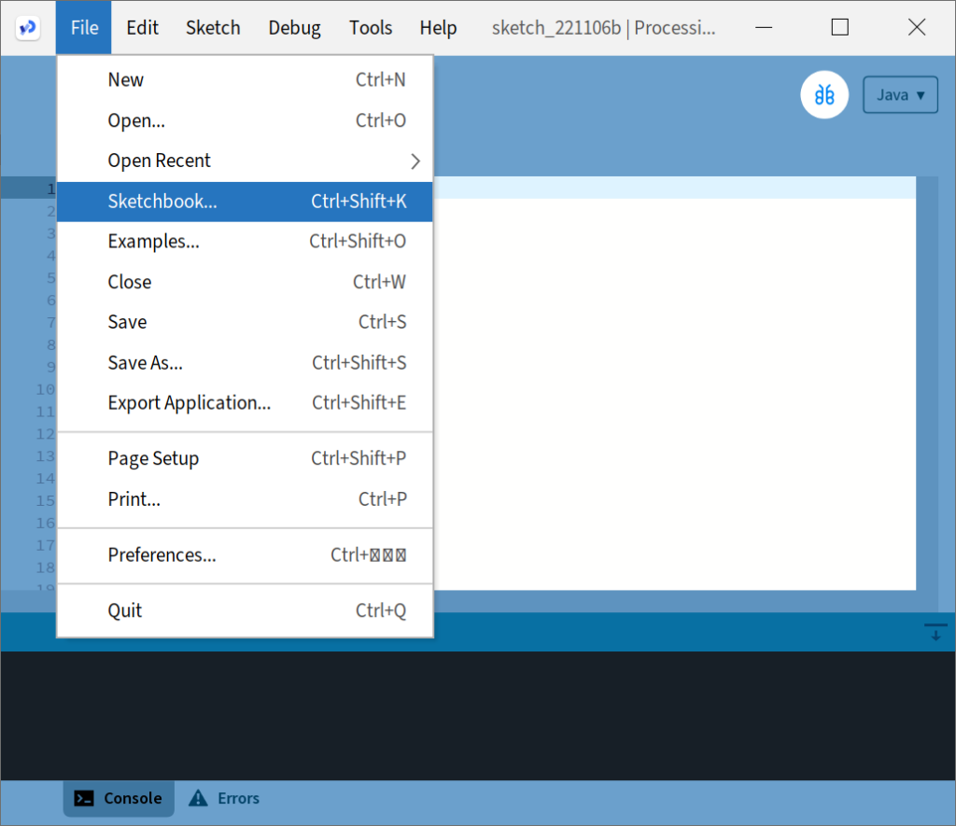Open the Tools menu
This screenshot has height=826, width=956.
point(370,27)
